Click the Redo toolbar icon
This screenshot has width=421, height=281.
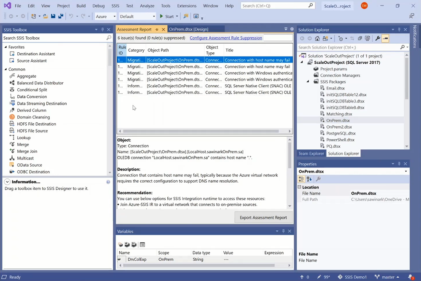click(83, 16)
